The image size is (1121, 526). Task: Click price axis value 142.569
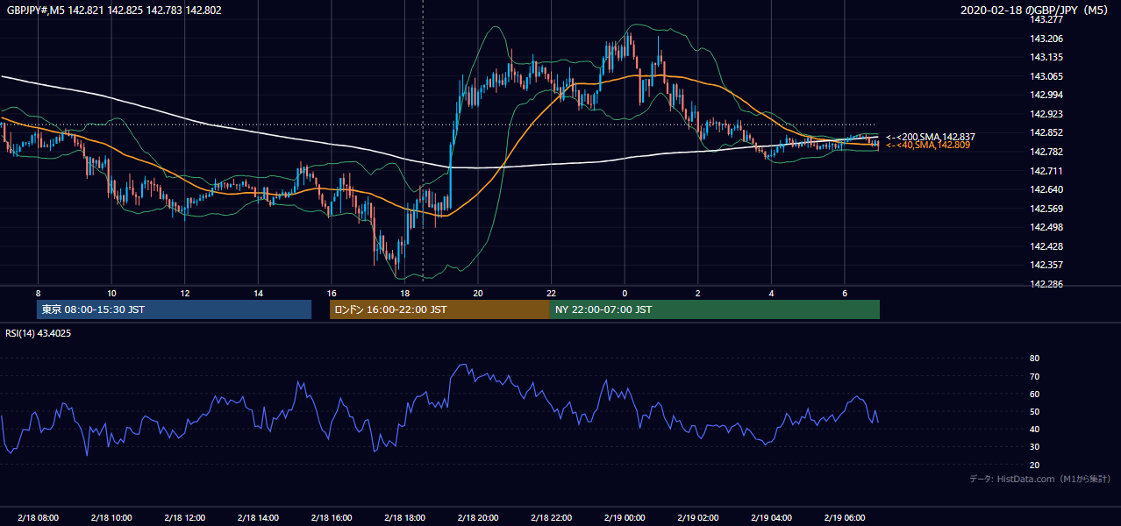[x=1046, y=209]
